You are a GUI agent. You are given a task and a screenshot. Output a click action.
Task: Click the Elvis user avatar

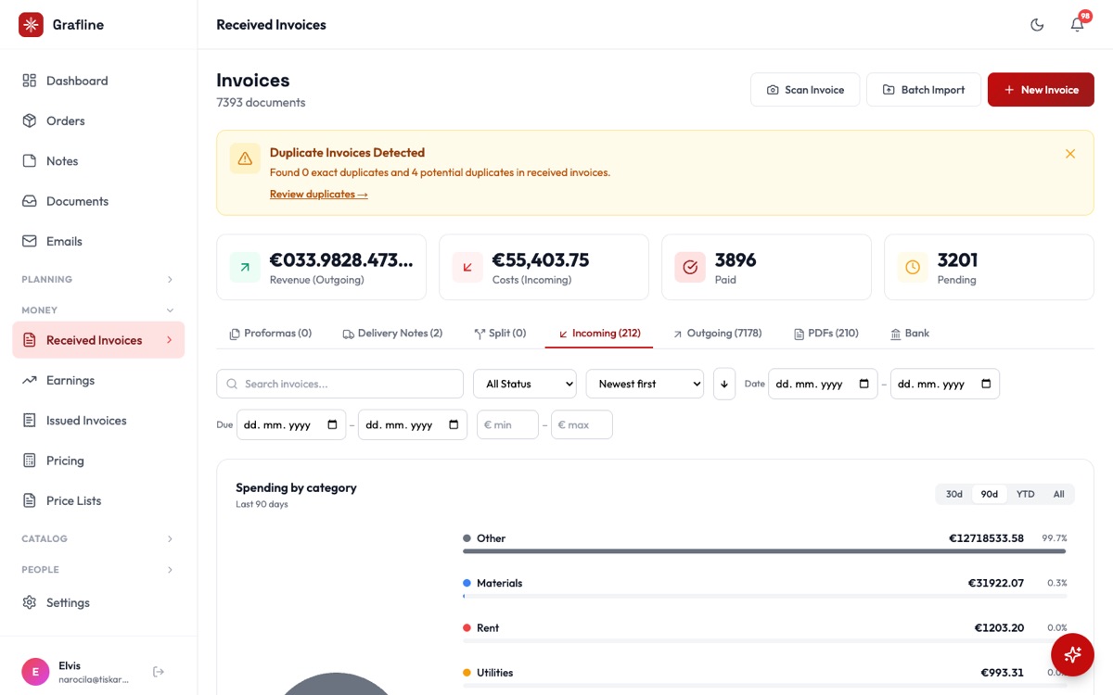[x=35, y=672]
